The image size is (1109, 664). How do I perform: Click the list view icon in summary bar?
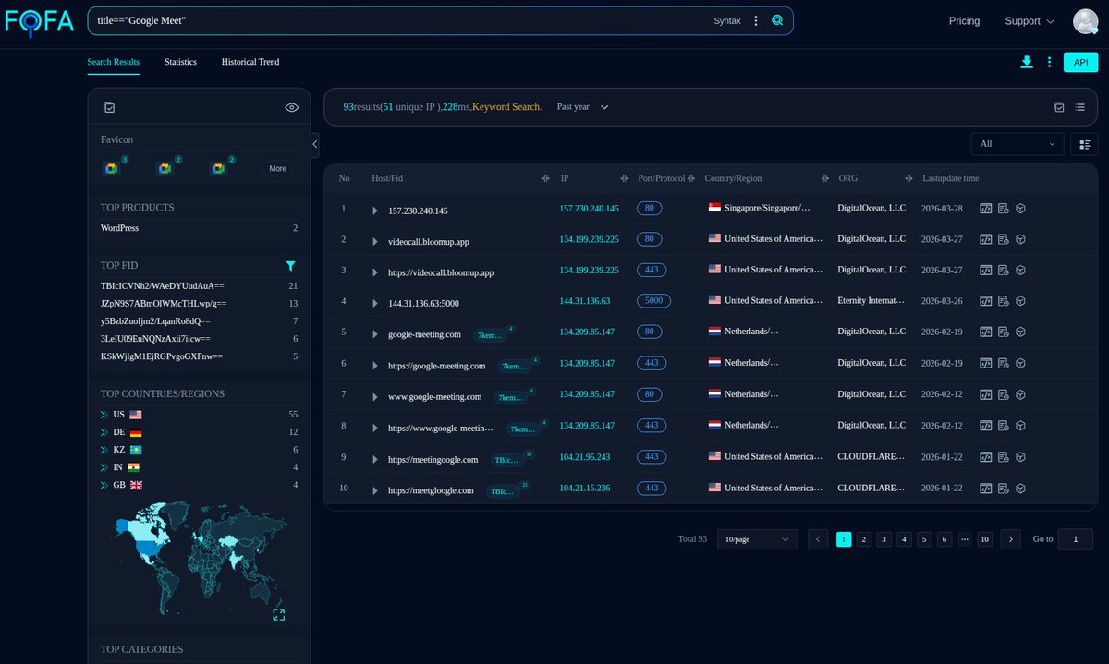coord(1079,107)
